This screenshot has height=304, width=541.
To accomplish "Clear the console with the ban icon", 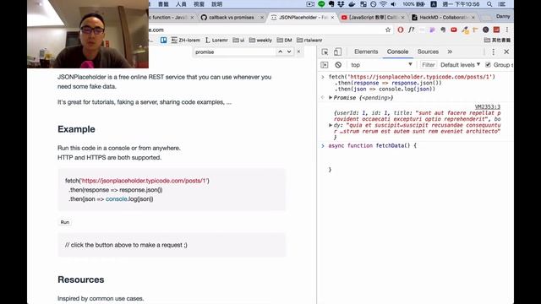I will pyautogui.click(x=338, y=65).
